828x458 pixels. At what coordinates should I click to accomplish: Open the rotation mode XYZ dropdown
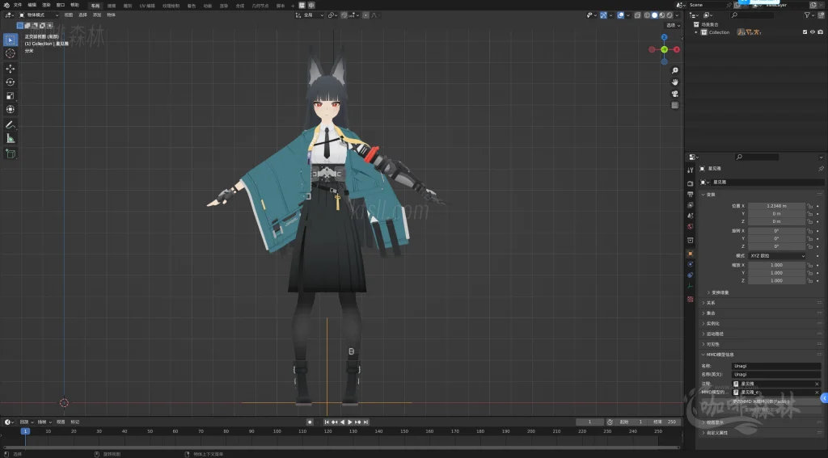pyautogui.click(x=777, y=256)
